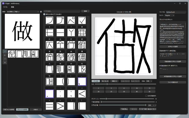Open the highlighted period glyph tile
189x118 pixels.
(49, 94)
